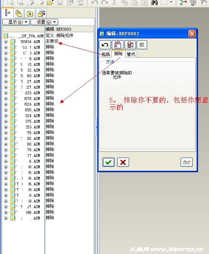
Task: Expand the 524.ASM tree node
Action: [6, 104]
